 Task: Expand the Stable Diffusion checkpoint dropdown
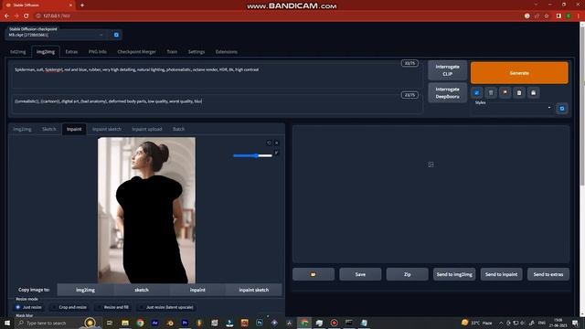point(57,35)
